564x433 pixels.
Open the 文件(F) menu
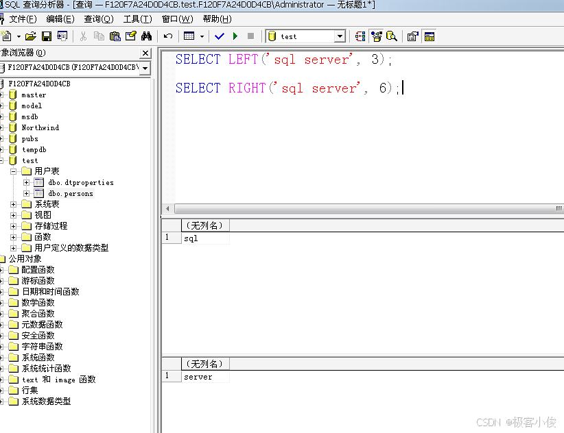point(23,19)
